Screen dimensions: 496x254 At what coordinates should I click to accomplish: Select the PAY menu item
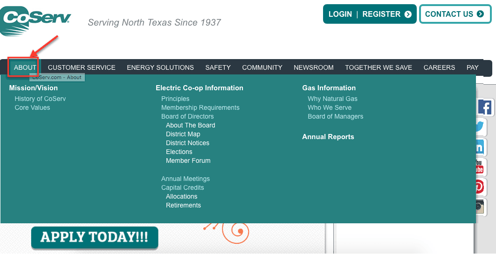473,67
